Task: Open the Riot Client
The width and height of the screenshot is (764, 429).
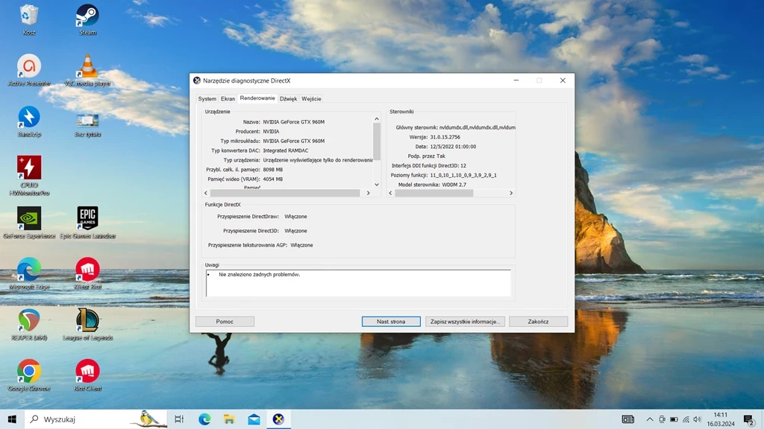Action: pos(86,371)
